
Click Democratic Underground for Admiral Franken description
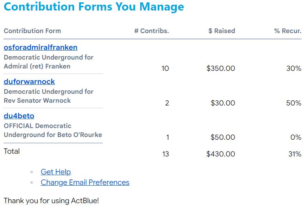(x=48, y=62)
